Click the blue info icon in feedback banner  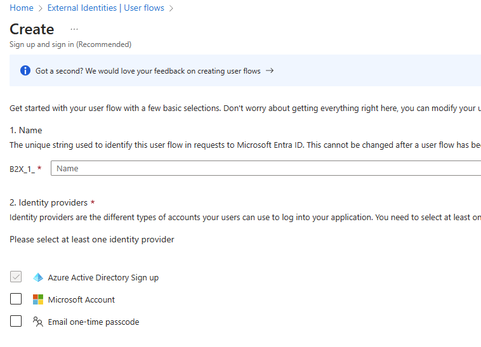[x=25, y=70]
